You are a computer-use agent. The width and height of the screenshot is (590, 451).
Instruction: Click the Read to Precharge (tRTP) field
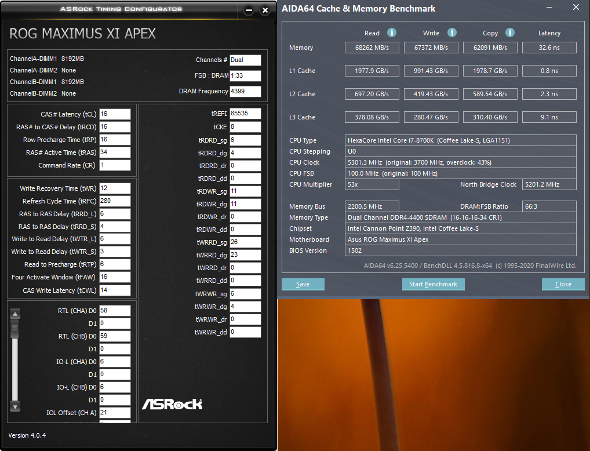click(x=115, y=264)
